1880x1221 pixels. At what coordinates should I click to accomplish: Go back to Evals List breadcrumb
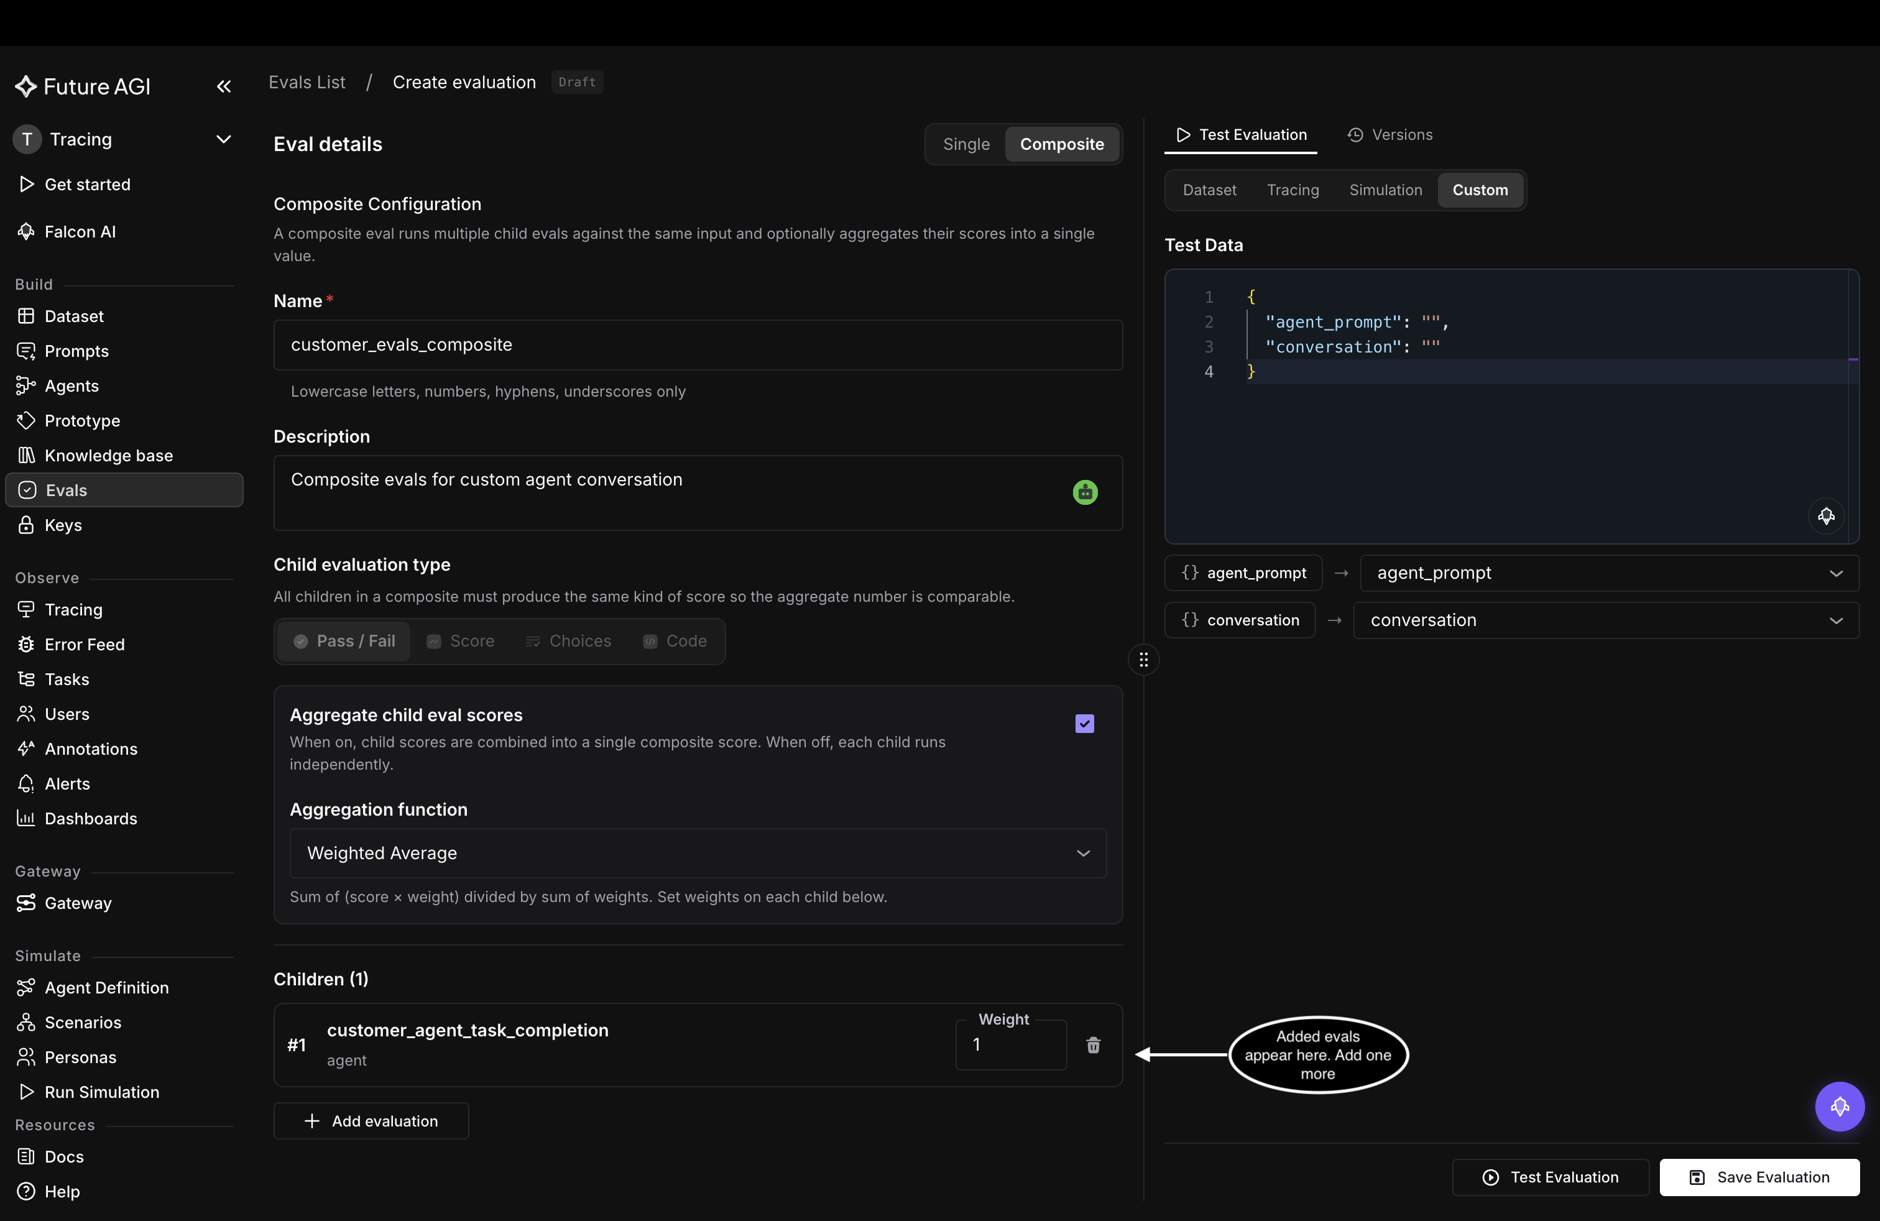coord(306,81)
